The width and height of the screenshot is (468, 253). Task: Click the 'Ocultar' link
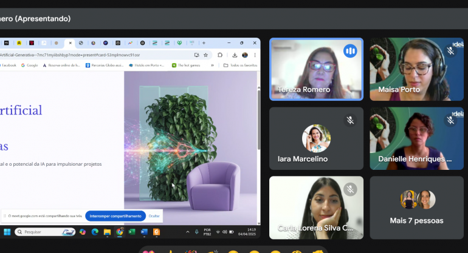click(x=154, y=215)
